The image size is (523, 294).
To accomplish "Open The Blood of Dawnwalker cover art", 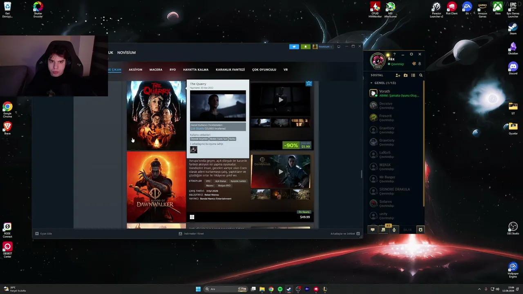I will pyautogui.click(x=156, y=187).
